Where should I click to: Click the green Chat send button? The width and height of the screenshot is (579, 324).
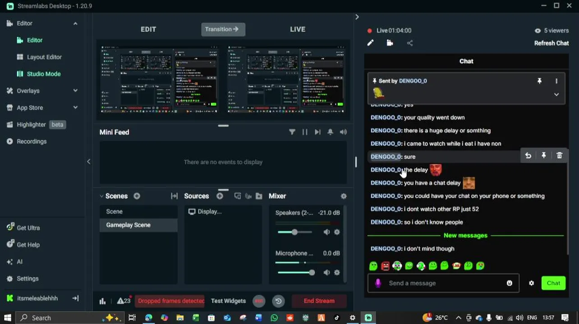[553, 283]
